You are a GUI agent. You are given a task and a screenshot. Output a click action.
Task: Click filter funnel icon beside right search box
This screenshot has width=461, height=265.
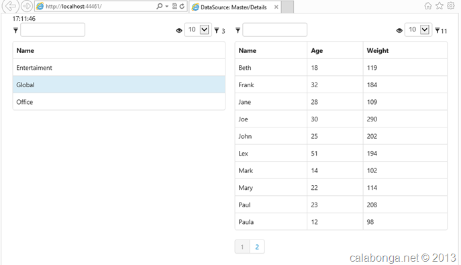click(x=238, y=30)
